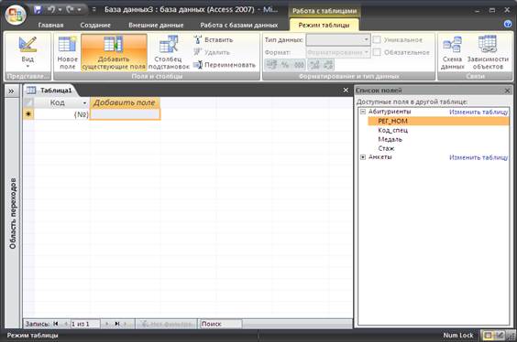Image resolution: width=517 pixels, height=342 pixels.
Task: Apply currency number format icon
Action: coord(271,65)
